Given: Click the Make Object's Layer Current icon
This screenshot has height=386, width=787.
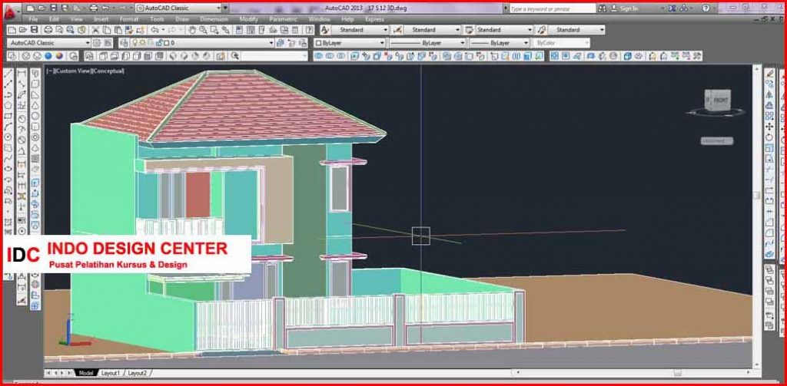Looking at the screenshot, I should coord(280,43).
